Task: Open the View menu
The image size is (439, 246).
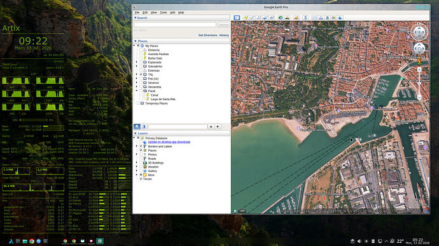Action: pyautogui.click(x=154, y=13)
